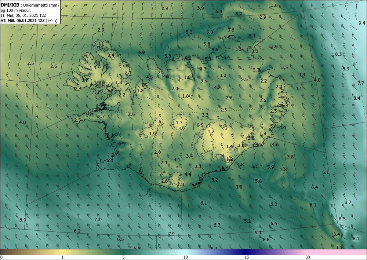Click the map value "7.9"
Image resolution: width=367 pixels, height=260 pixels.
(171, 234)
